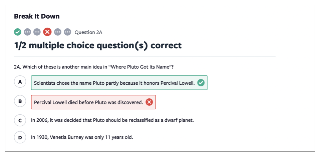Pick the answer about Venetia Burney being 11
Viewport: 319px width, 158px height.
pos(82,137)
